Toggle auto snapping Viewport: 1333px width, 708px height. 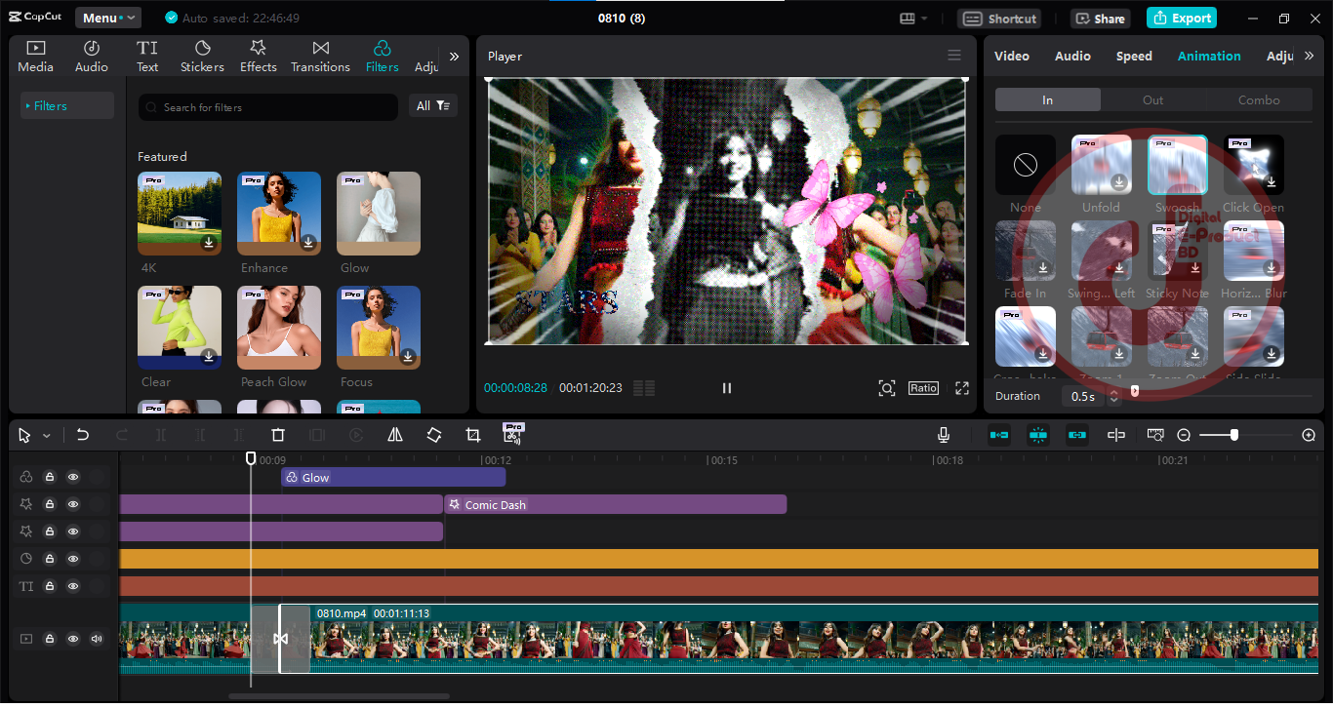[x=1038, y=435]
